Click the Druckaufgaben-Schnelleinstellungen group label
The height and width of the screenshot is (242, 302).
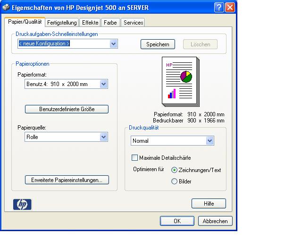(x=57, y=34)
